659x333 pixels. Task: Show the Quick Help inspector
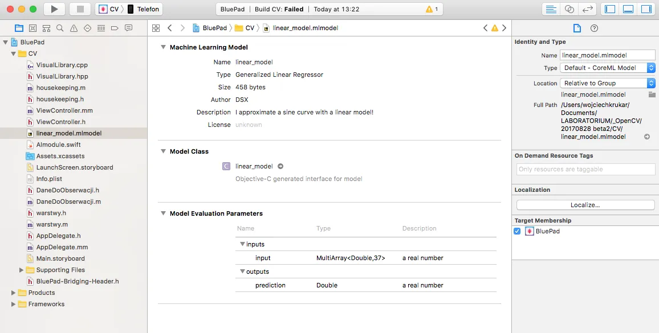coord(594,28)
